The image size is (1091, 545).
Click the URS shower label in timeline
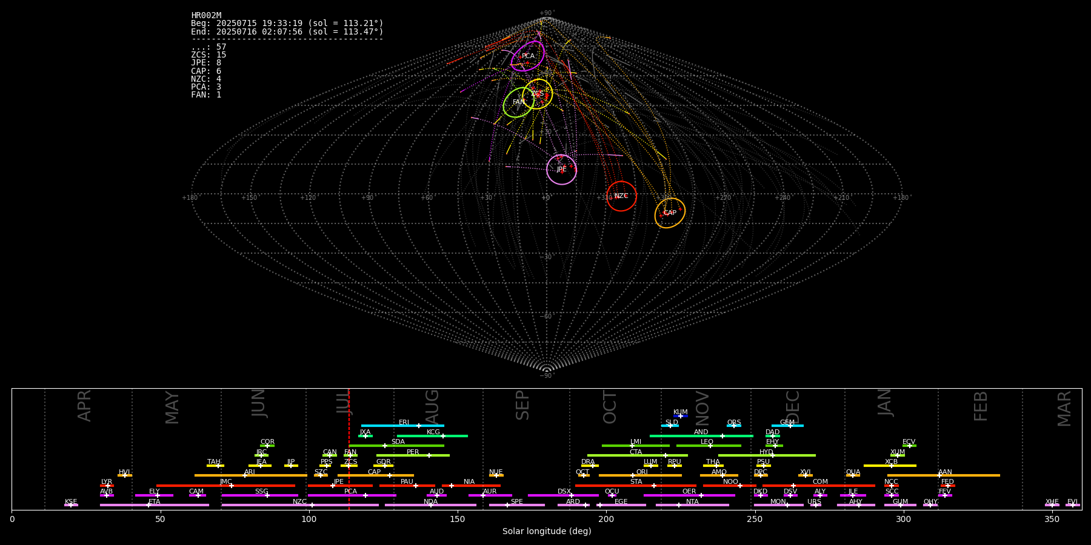(x=814, y=501)
